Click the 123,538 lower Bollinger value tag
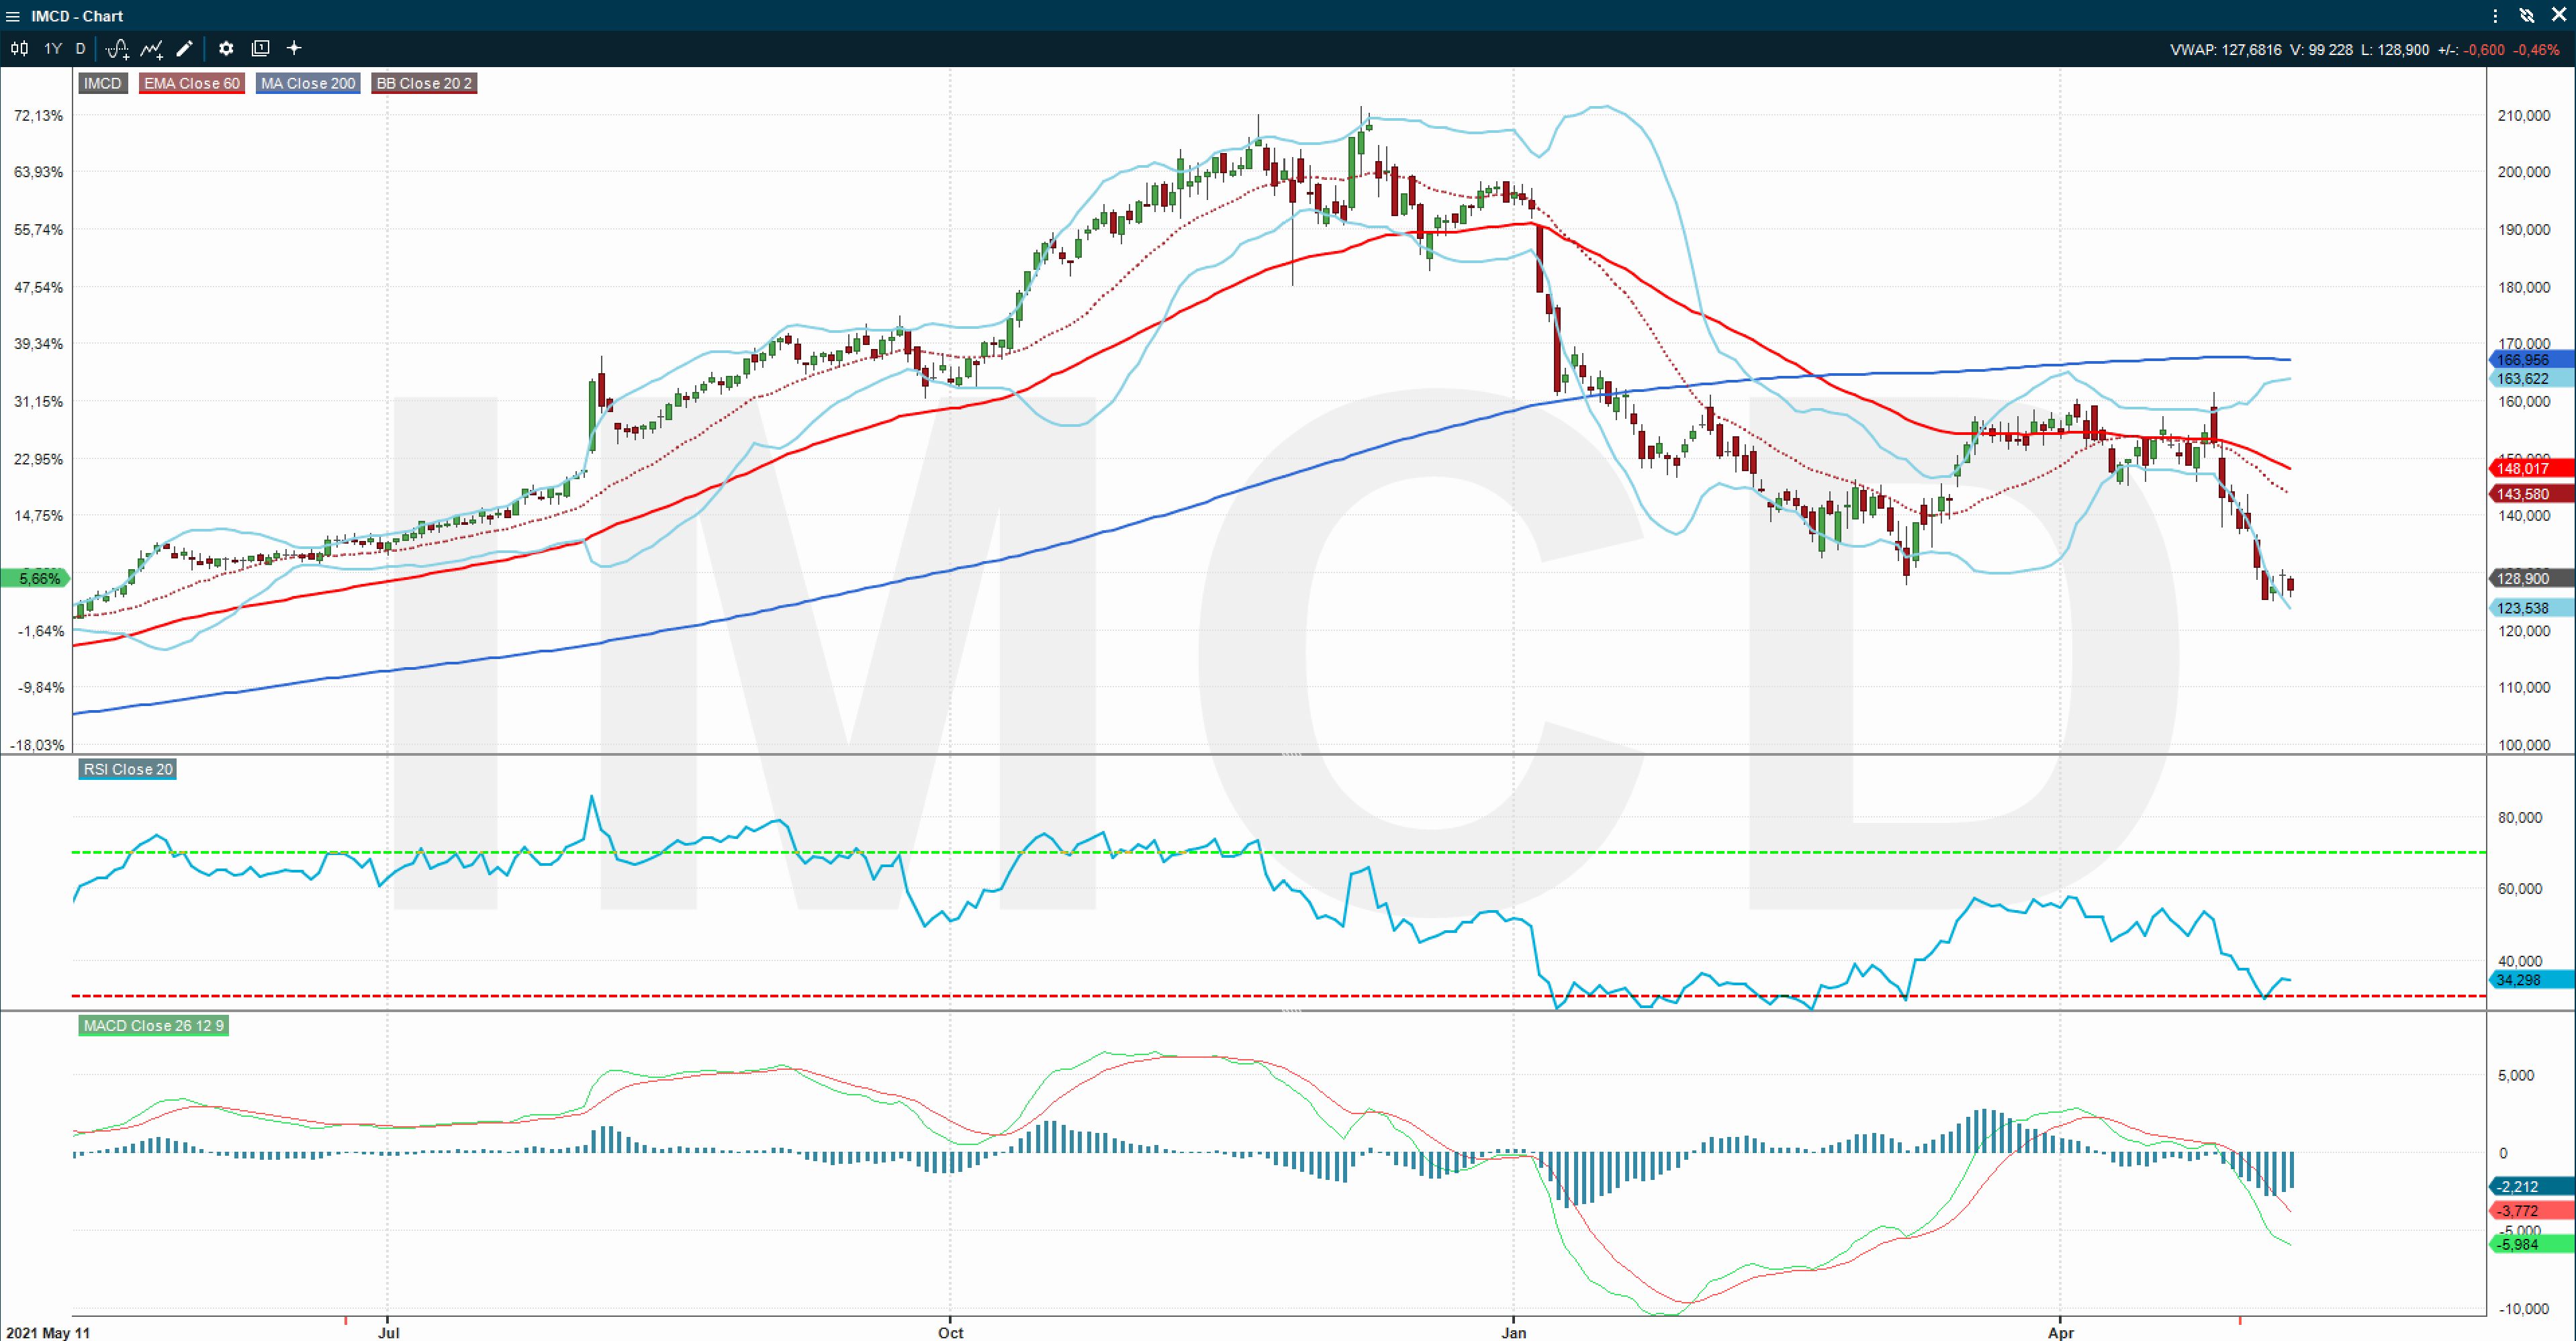Image resolution: width=2576 pixels, height=1341 pixels. (2530, 607)
